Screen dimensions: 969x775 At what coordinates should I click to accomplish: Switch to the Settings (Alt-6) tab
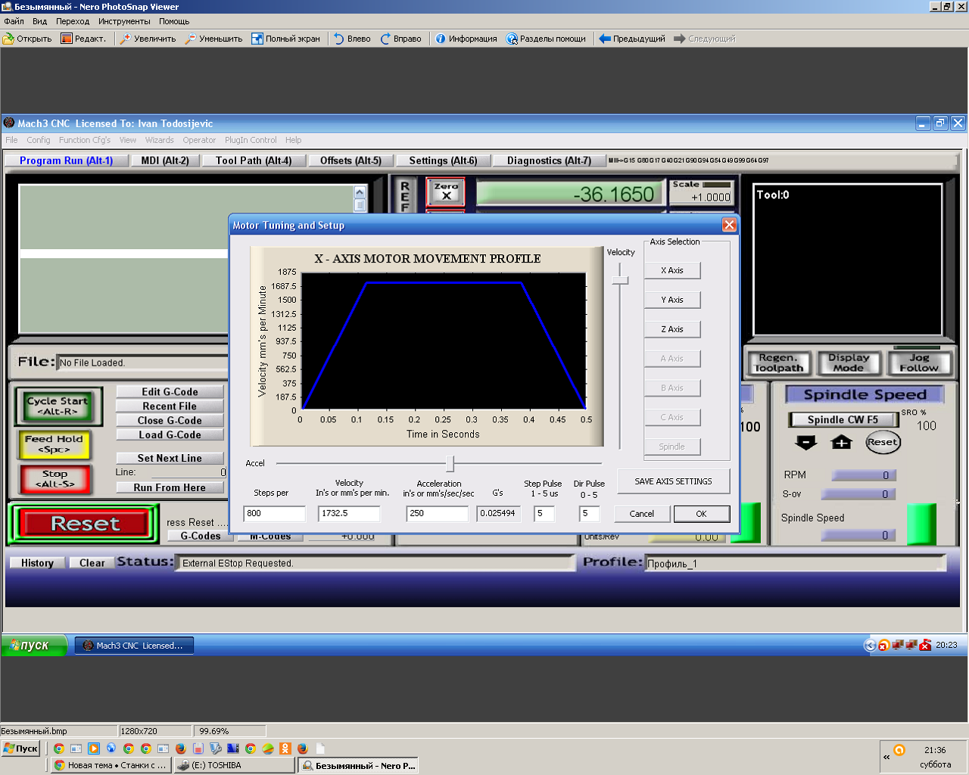point(444,160)
